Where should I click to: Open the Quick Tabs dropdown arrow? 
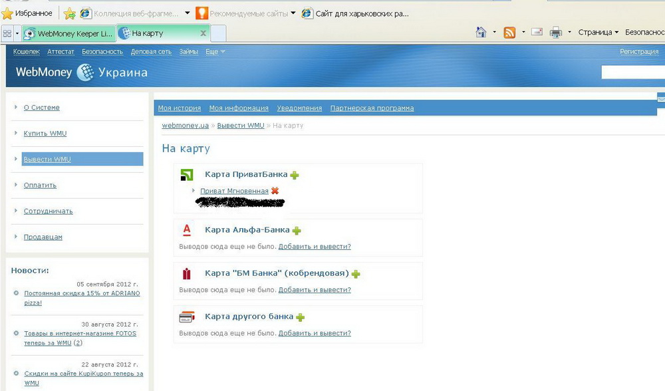coord(17,33)
